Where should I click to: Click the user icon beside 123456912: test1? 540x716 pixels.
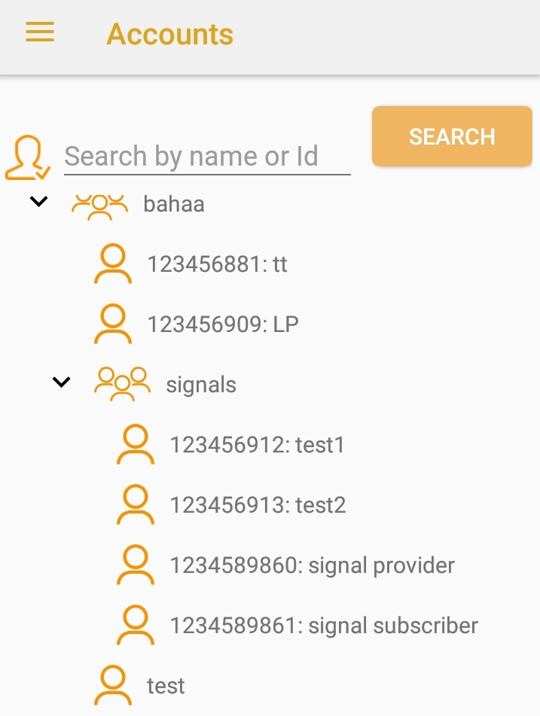(x=136, y=445)
